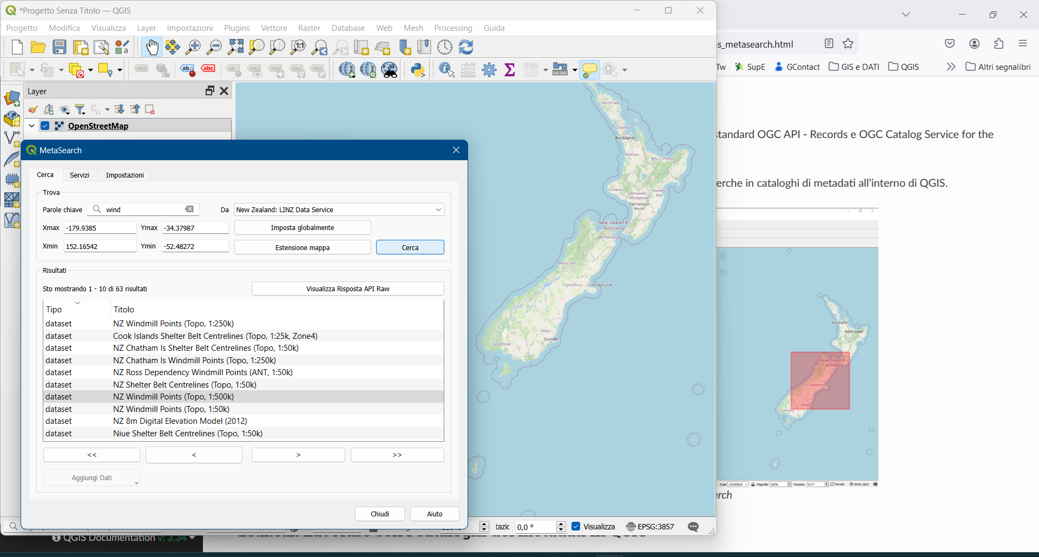The height and width of the screenshot is (557, 1039).
Task: Click EPSG:3857 CRS in status bar
Action: click(x=650, y=527)
